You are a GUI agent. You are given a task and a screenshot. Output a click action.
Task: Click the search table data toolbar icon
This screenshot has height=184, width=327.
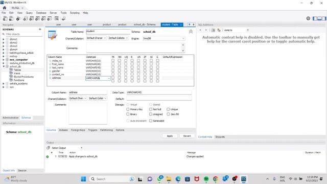click(57, 18)
